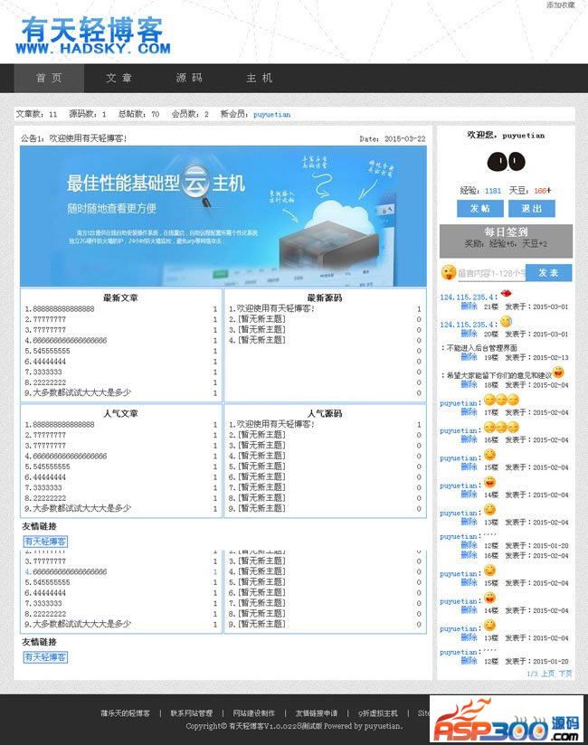The height and width of the screenshot is (745, 588).
Task: Click puyuetian author name on 17楼 message
Action: pyautogui.click(x=459, y=403)
